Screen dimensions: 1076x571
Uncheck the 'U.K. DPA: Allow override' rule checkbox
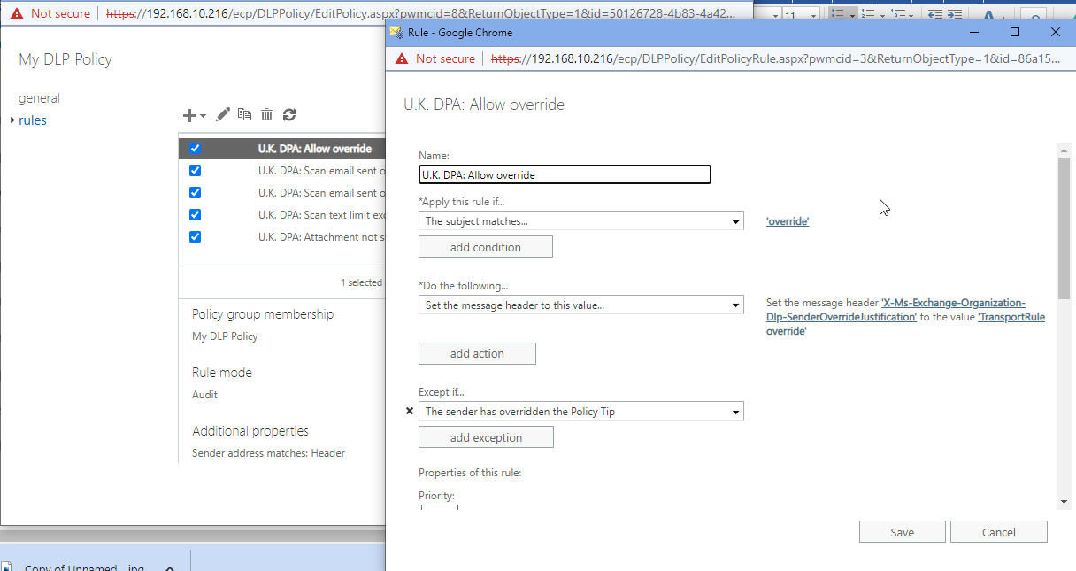[x=196, y=149]
